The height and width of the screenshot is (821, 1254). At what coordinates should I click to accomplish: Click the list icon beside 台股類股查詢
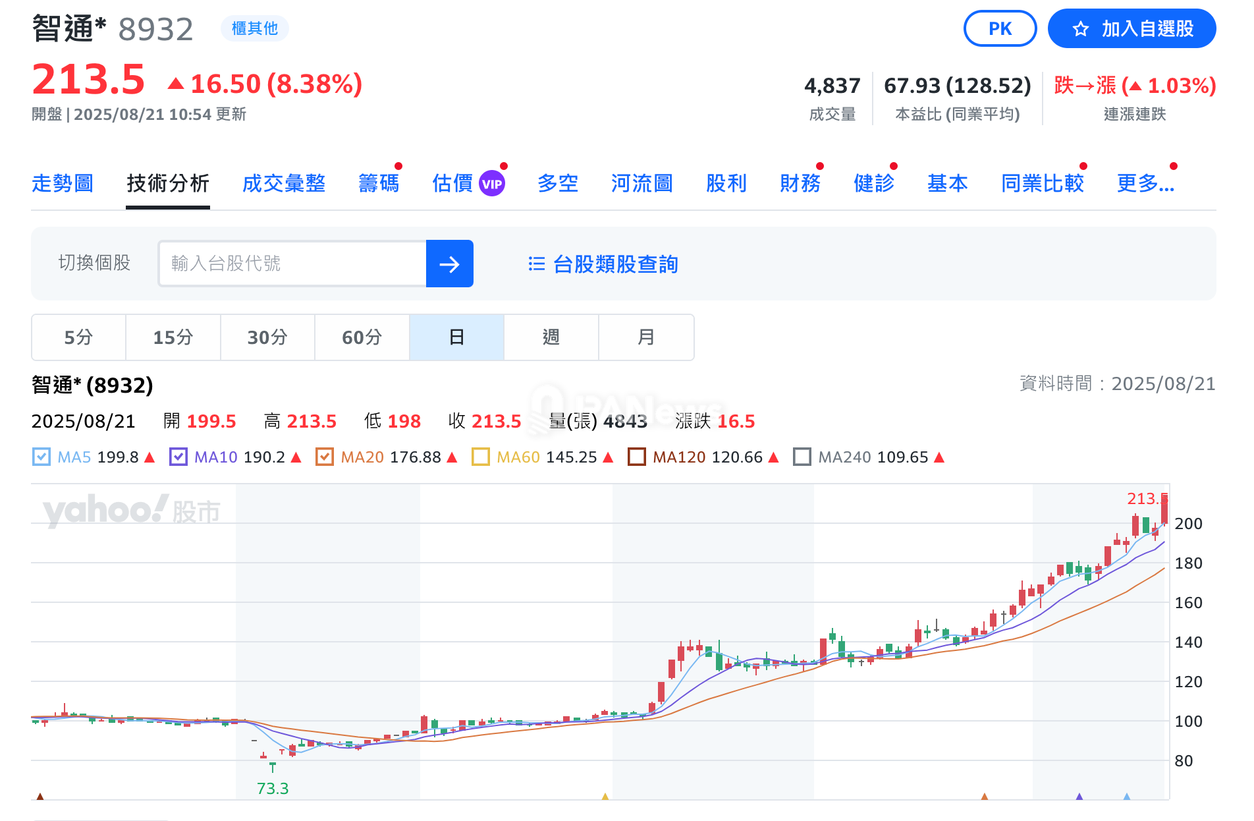(x=536, y=264)
